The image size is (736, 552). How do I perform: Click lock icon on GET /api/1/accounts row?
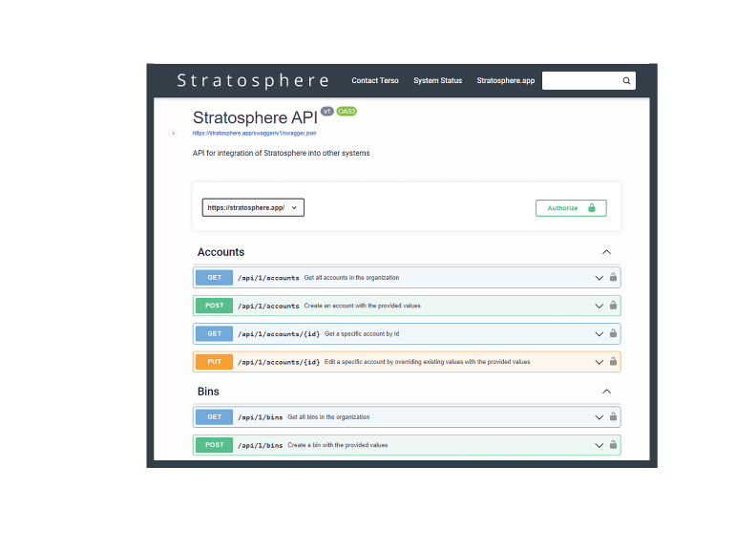coord(613,277)
